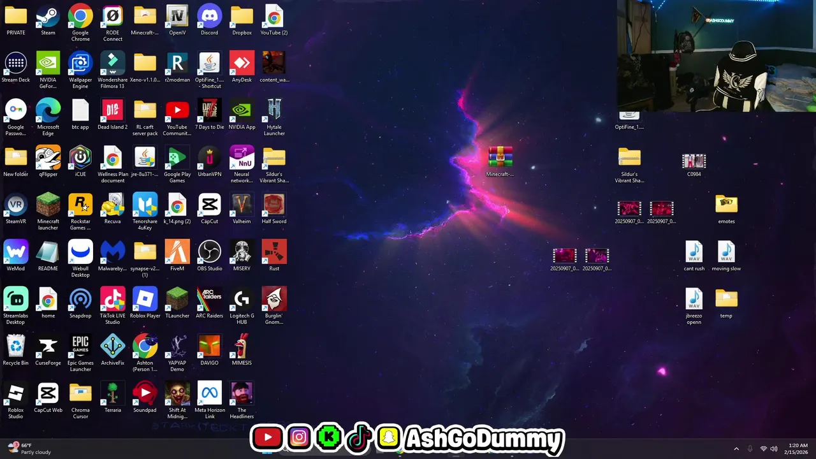Select the CapCut desktop shortcut

coord(210,208)
